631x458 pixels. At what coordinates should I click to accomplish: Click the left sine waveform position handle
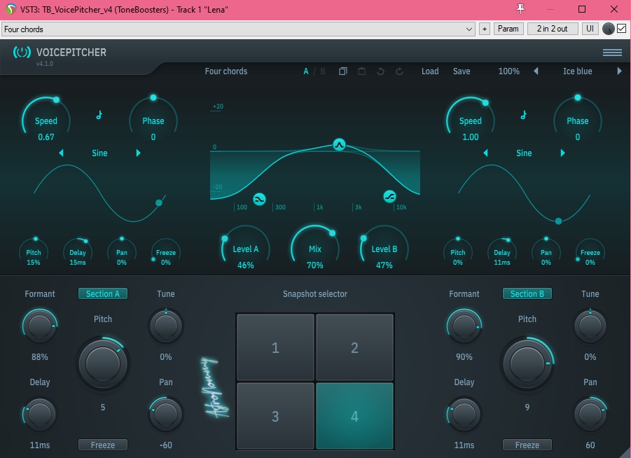[x=159, y=203]
